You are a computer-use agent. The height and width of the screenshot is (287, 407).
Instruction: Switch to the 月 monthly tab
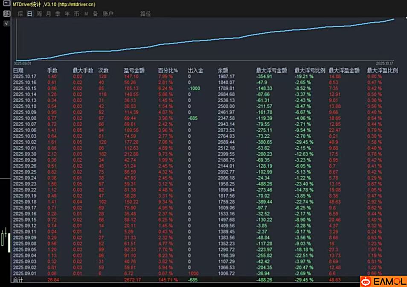(x=48, y=14)
